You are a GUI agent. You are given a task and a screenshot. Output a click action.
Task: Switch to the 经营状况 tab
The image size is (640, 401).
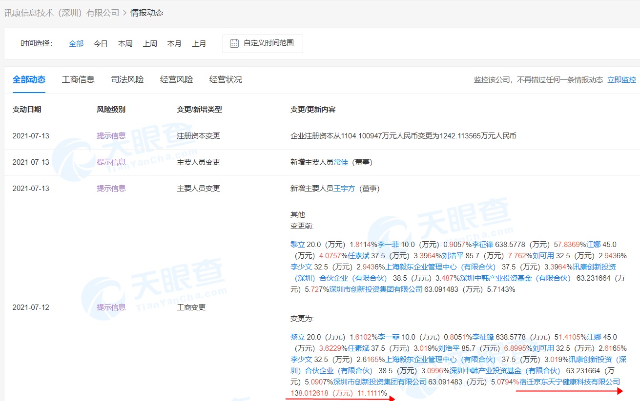click(226, 79)
